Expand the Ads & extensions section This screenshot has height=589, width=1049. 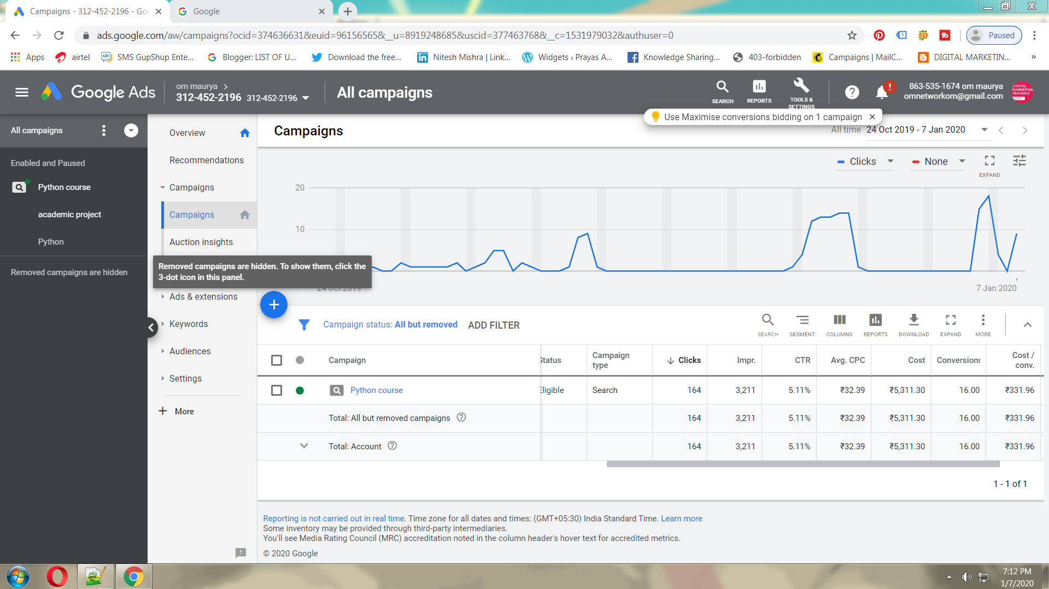(163, 296)
